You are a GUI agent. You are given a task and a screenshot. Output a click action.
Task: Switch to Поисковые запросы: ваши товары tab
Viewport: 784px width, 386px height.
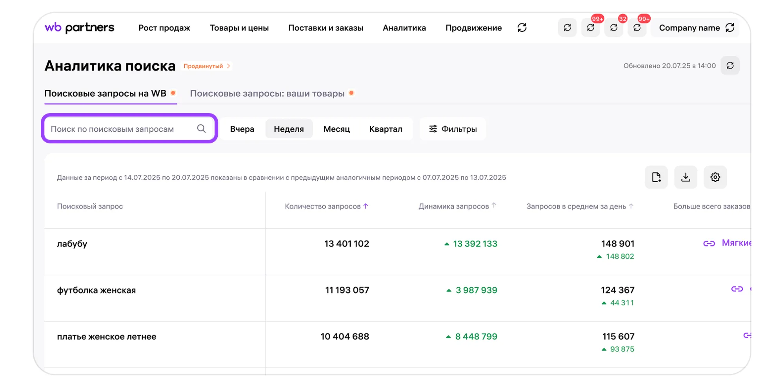(267, 93)
